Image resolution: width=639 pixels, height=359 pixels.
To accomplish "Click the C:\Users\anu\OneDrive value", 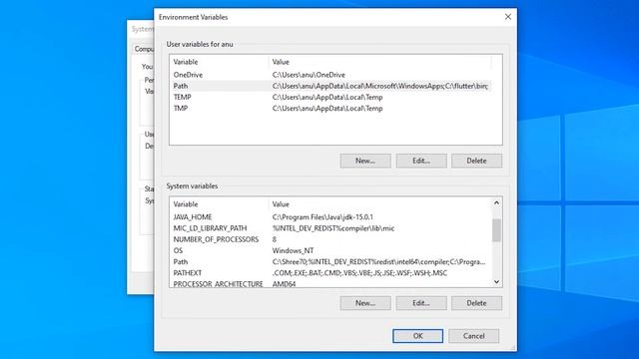I will tap(309, 75).
